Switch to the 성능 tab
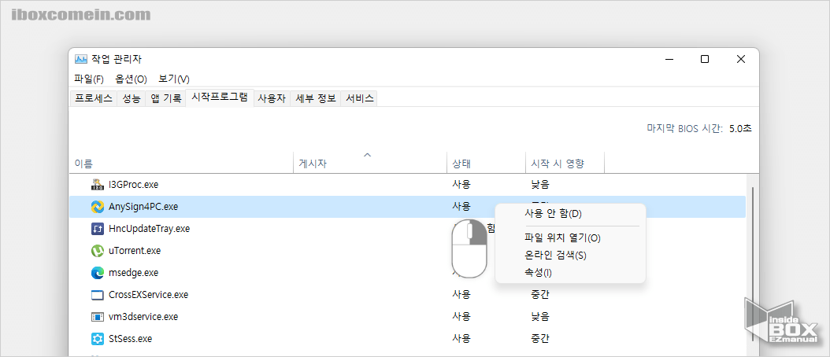This screenshot has height=357, width=830. click(x=132, y=98)
